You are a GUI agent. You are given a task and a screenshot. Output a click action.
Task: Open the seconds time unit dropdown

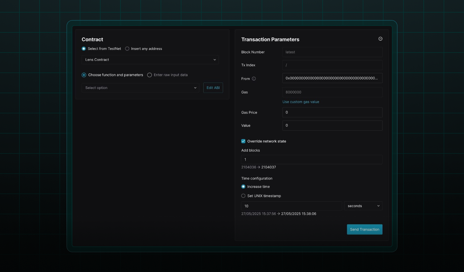point(363,206)
